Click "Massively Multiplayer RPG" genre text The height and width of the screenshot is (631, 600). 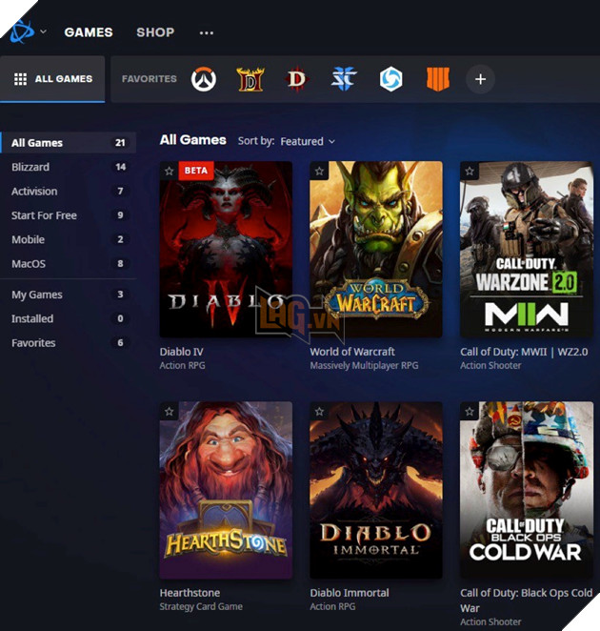coord(364,365)
